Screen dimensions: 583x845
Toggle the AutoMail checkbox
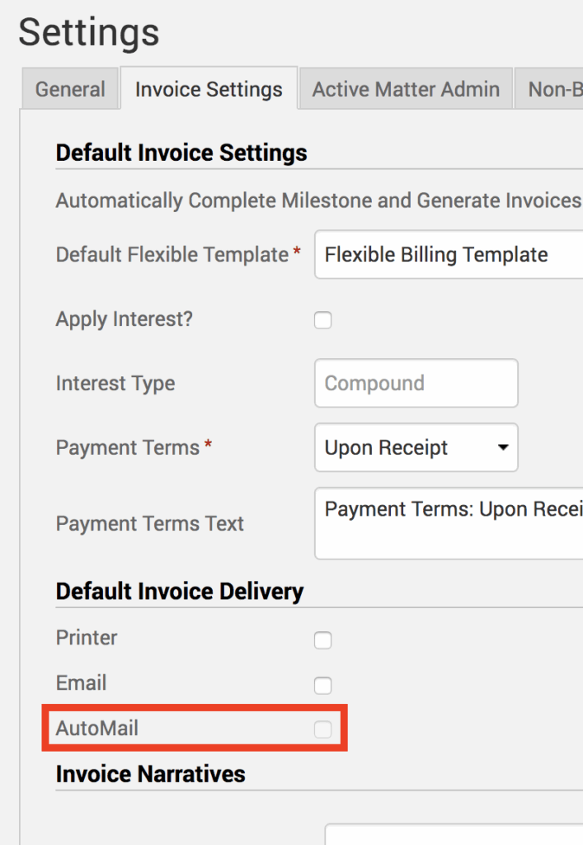coord(323,729)
